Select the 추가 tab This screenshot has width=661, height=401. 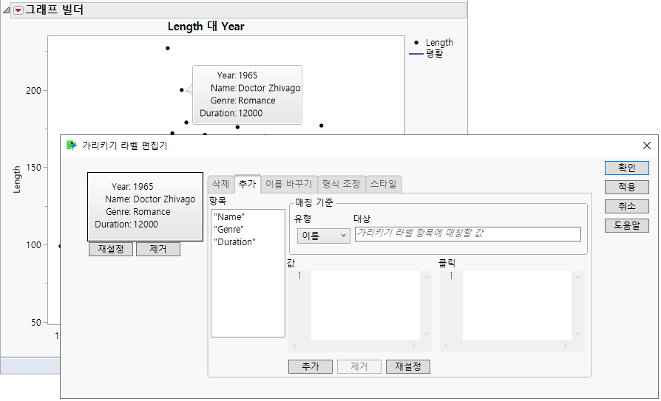click(248, 184)
